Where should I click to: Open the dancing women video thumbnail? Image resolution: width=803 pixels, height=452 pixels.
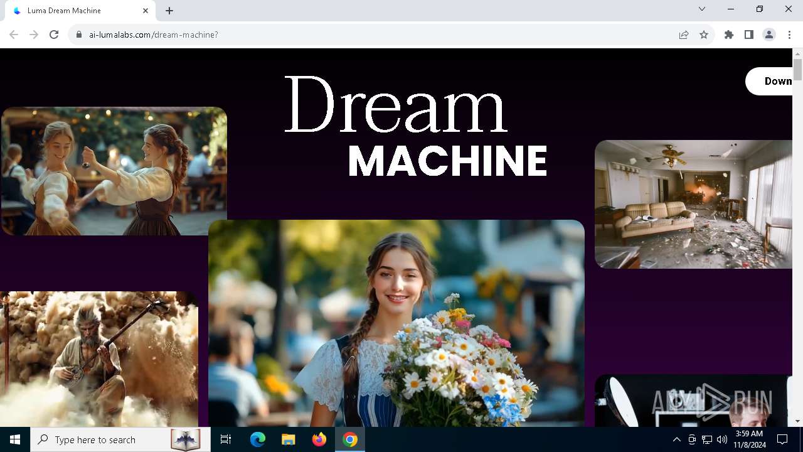pyautogui.click(x=114, y=171)
